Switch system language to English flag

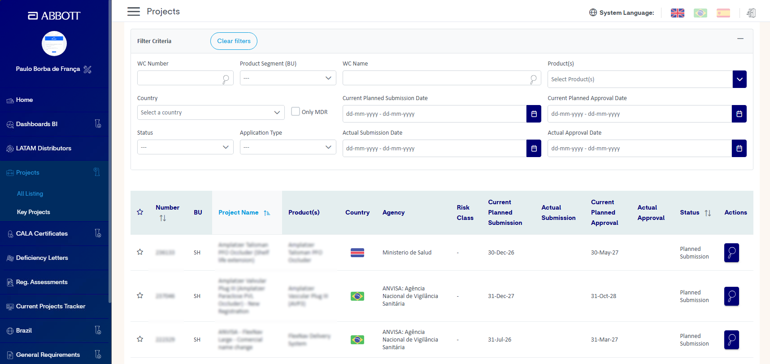(677, 13)
